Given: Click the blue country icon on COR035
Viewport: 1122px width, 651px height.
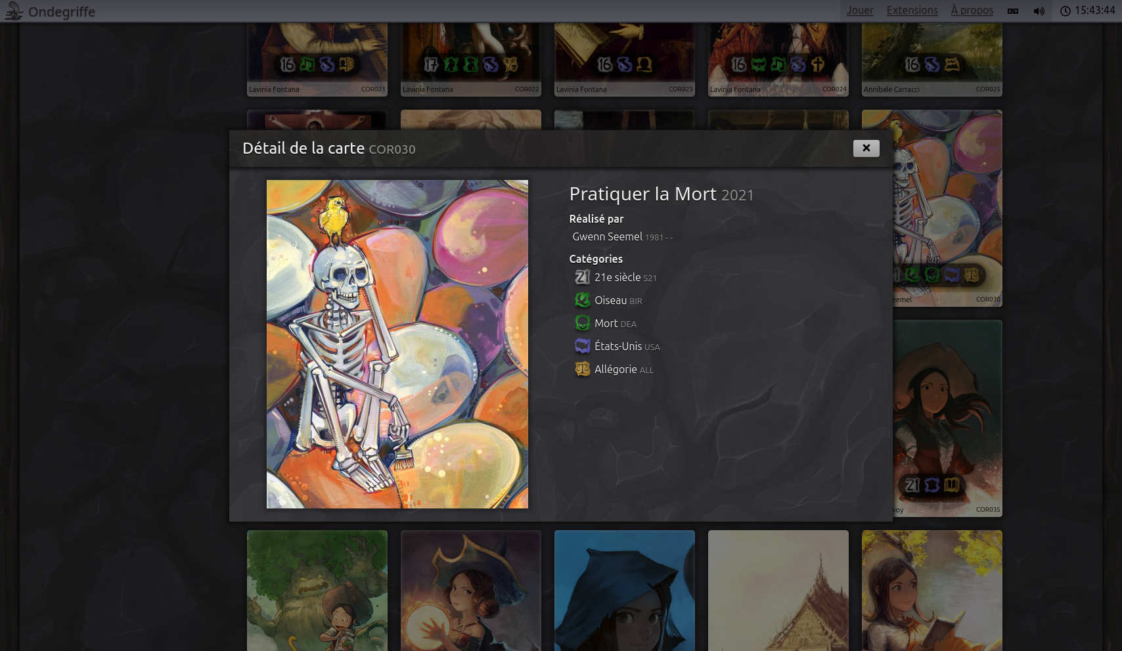Looking at the screenshot, I should (x=932, y=485).
